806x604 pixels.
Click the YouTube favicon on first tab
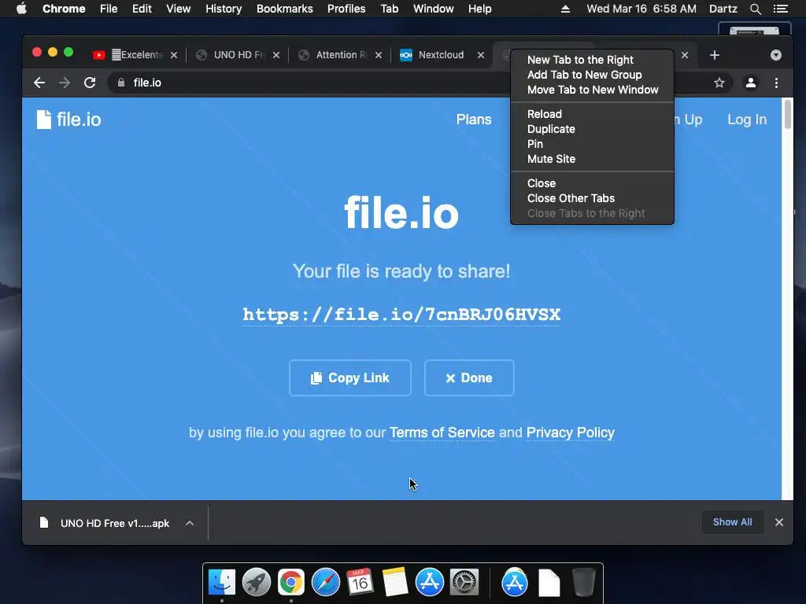[x=99, y=55]
